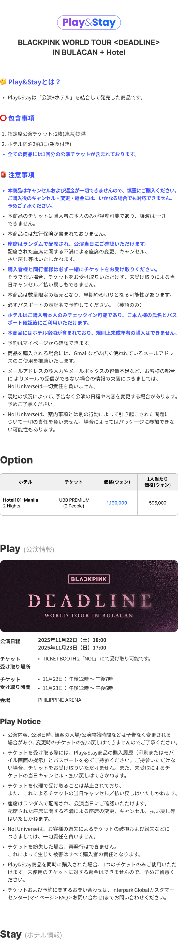Screen dimensions: 178x948
Task: Click the BLACKPINK logo in the banner
Action: click(x=89, y=579)
